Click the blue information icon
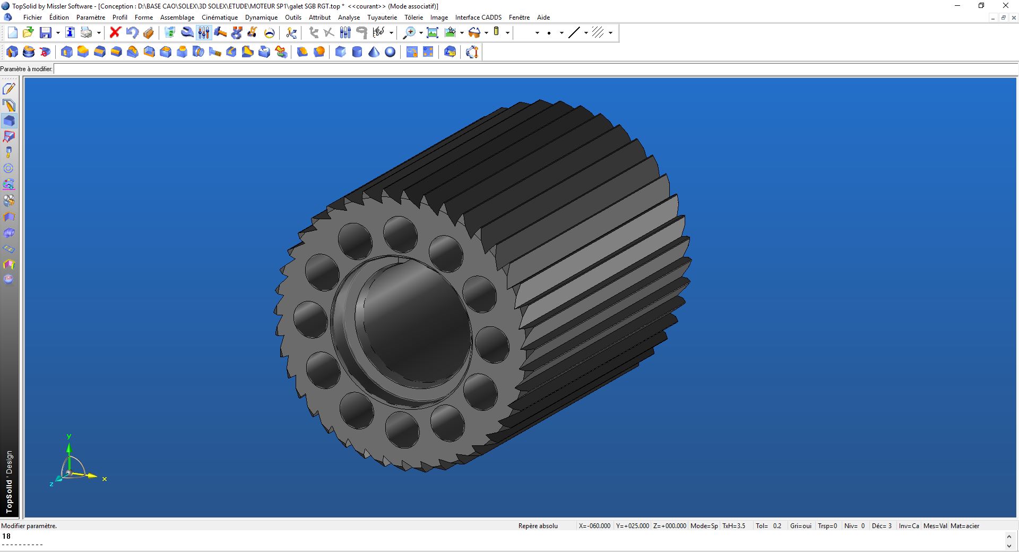Viewport: 1019px width, 552px height. (70, 33)
